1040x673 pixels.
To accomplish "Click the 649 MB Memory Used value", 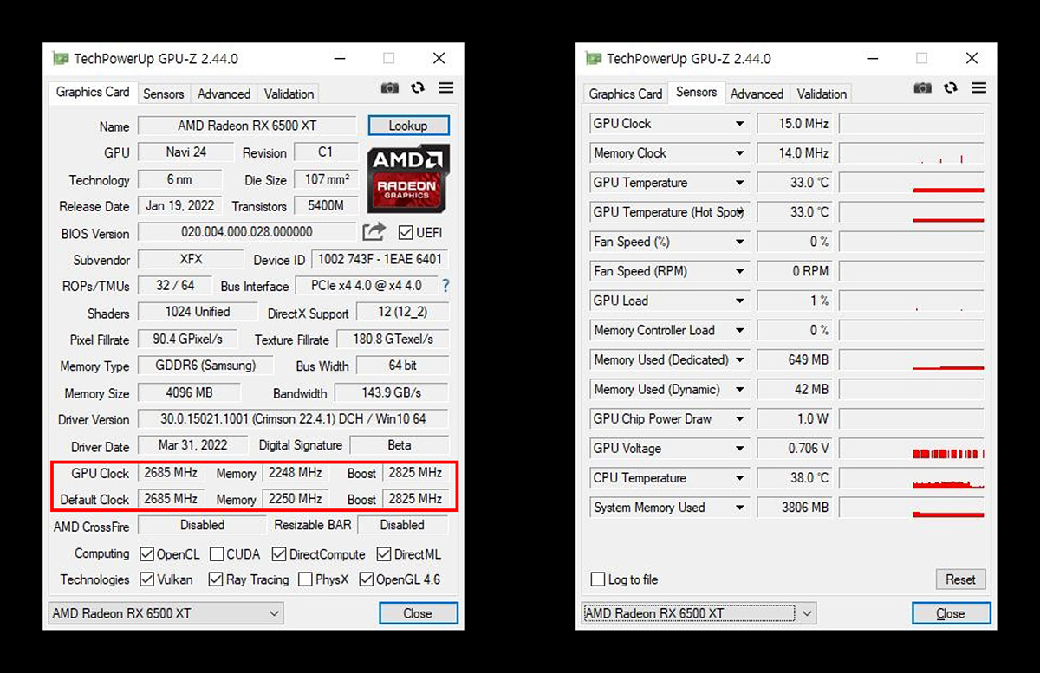I will [x=795, y=359].
